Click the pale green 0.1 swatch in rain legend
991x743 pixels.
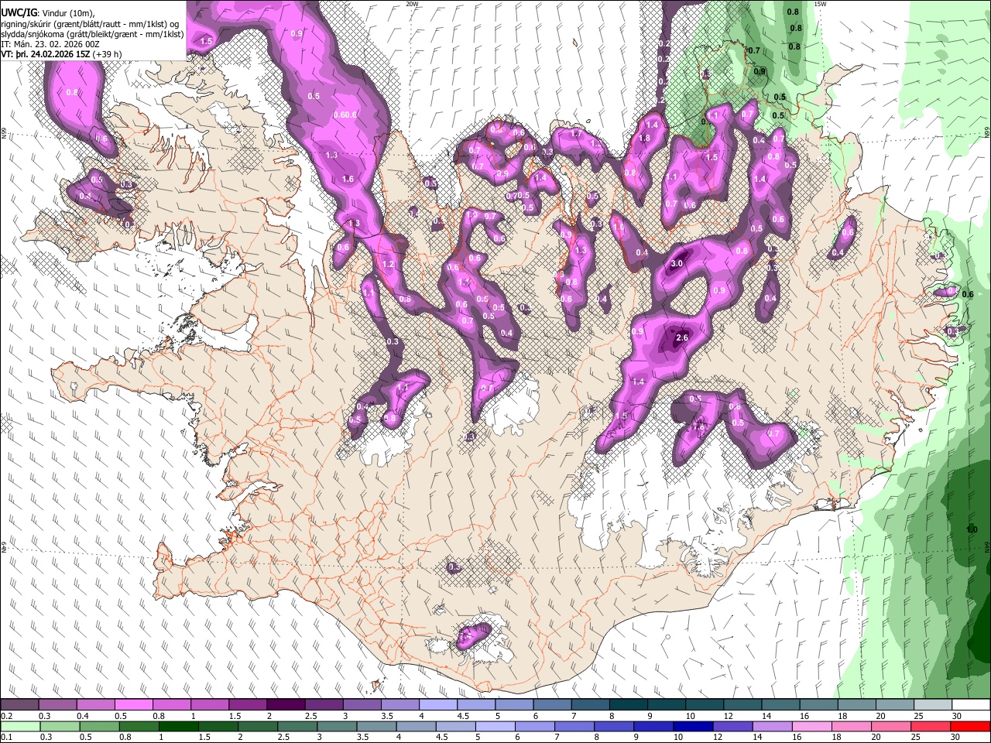coord(20,726)
